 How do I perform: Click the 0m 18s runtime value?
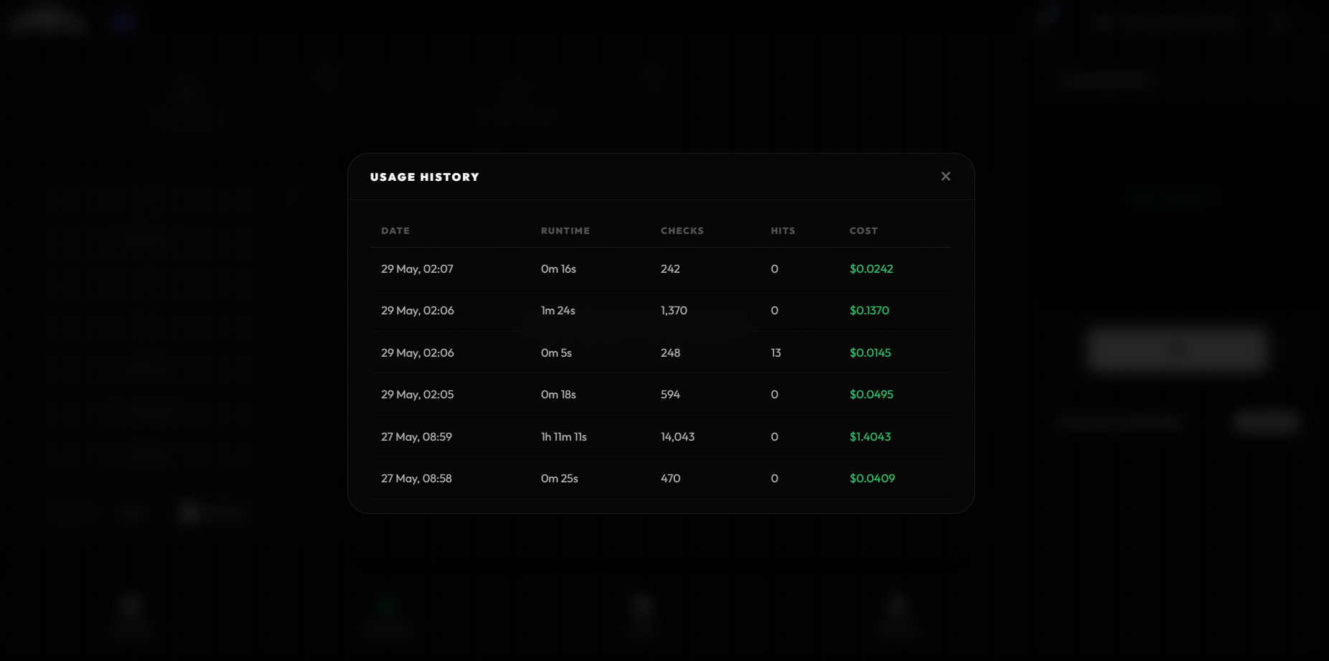558,395
